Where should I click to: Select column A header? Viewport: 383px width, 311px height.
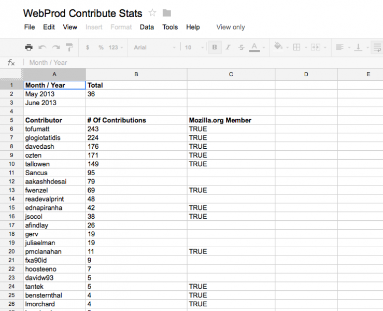[54, 74]
